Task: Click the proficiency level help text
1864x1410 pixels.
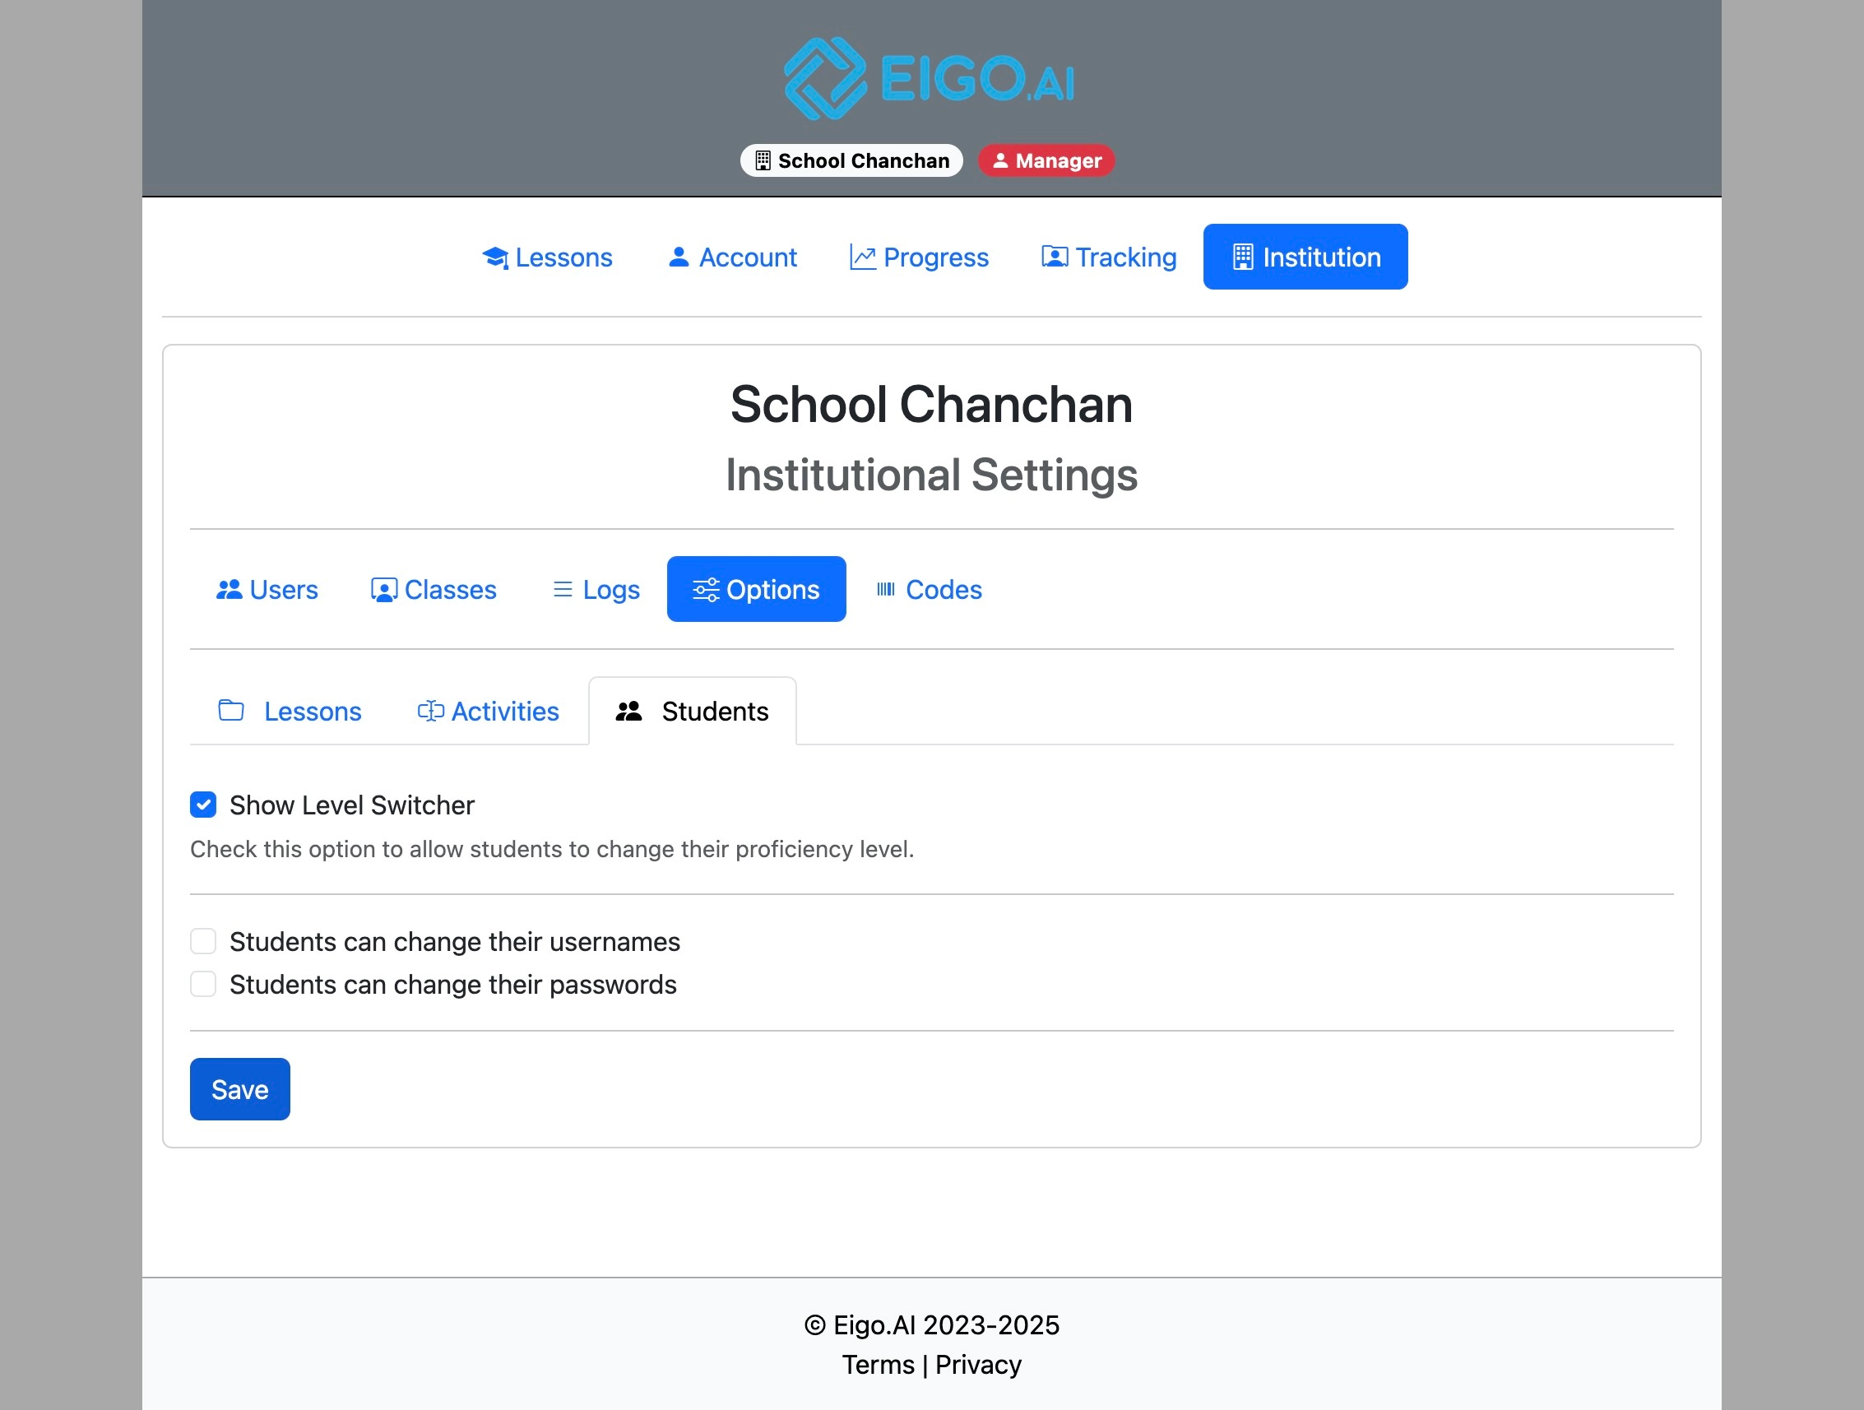Action: [x=552, y=849]
